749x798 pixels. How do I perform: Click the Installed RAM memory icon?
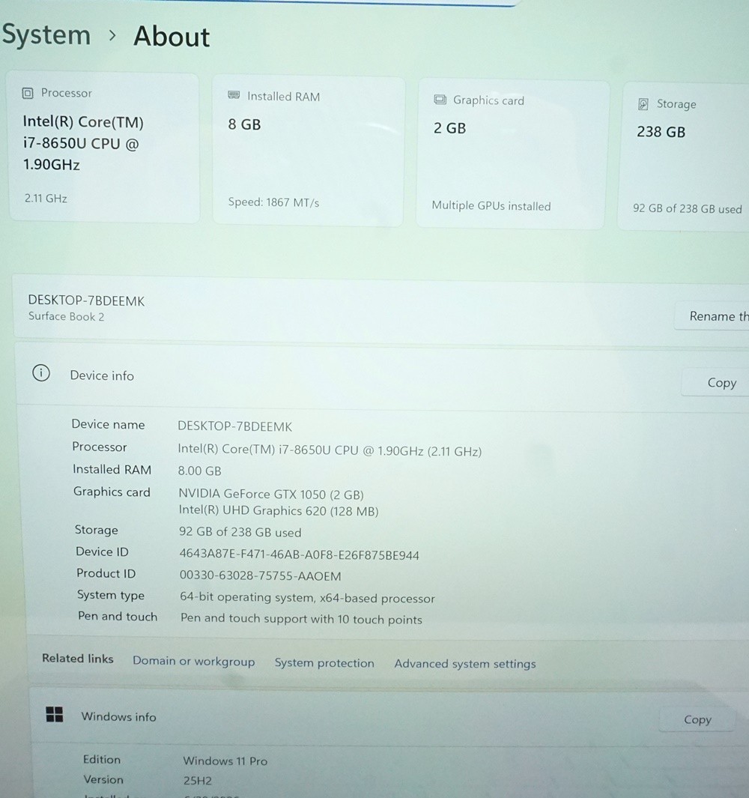(x=234, y=95)
